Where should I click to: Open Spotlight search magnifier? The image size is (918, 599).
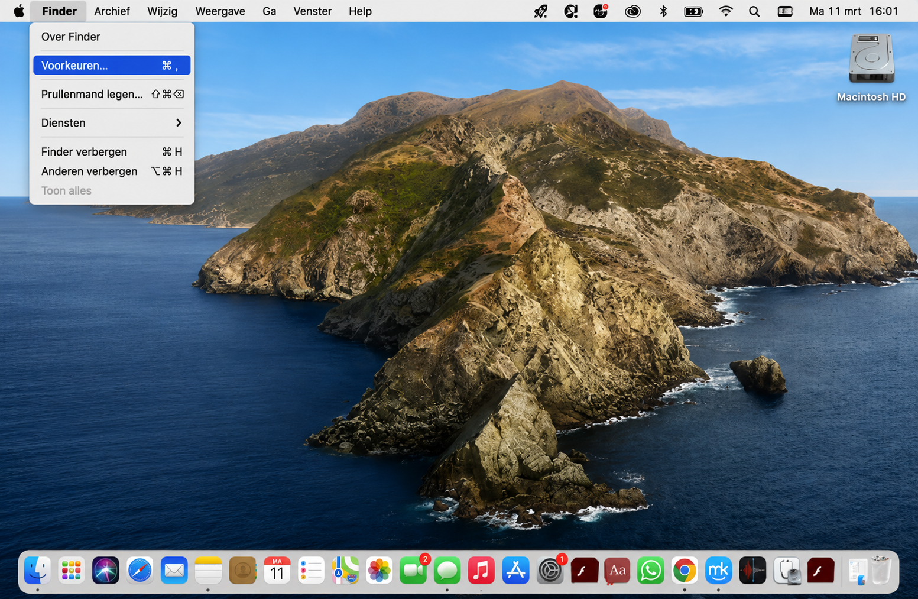(x=754, y=11)
